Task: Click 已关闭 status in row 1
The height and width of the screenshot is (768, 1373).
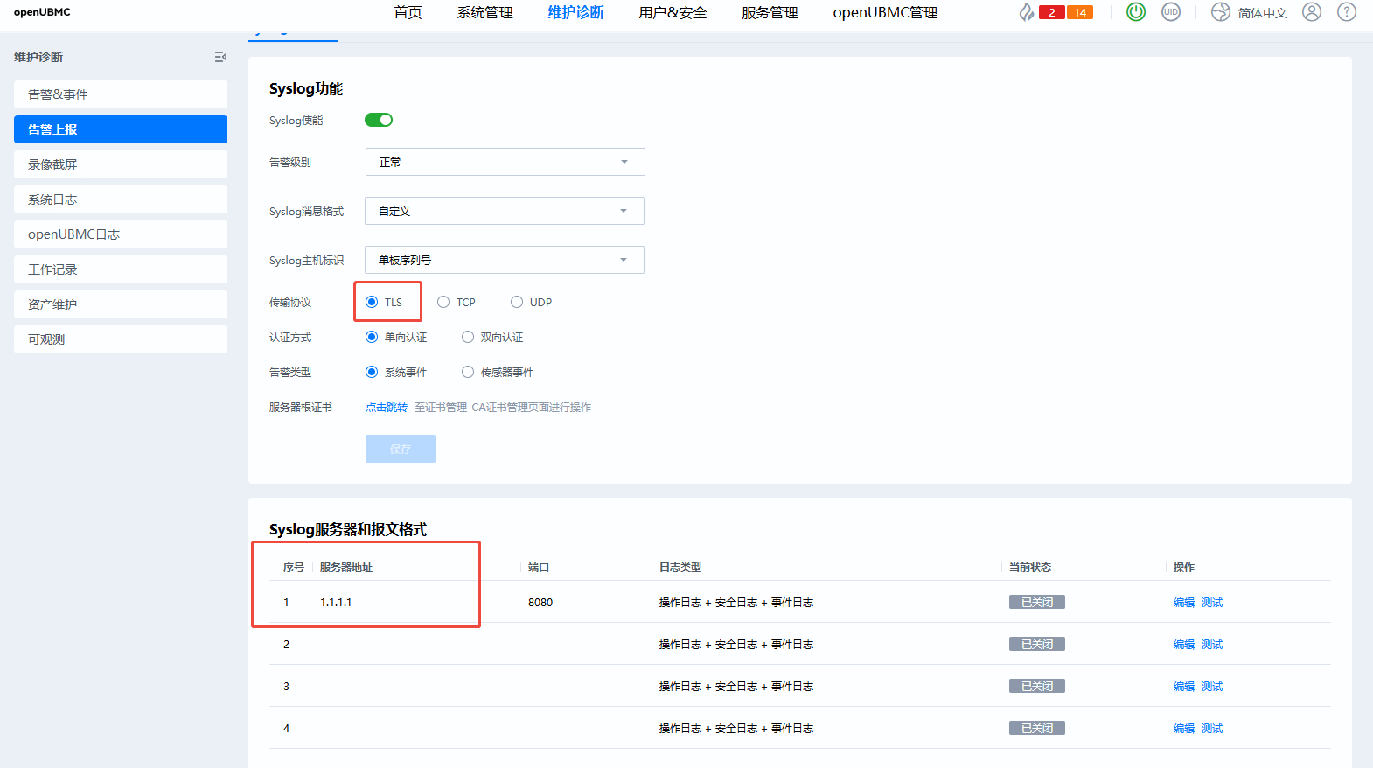Action: click(x=1037, y=602)
